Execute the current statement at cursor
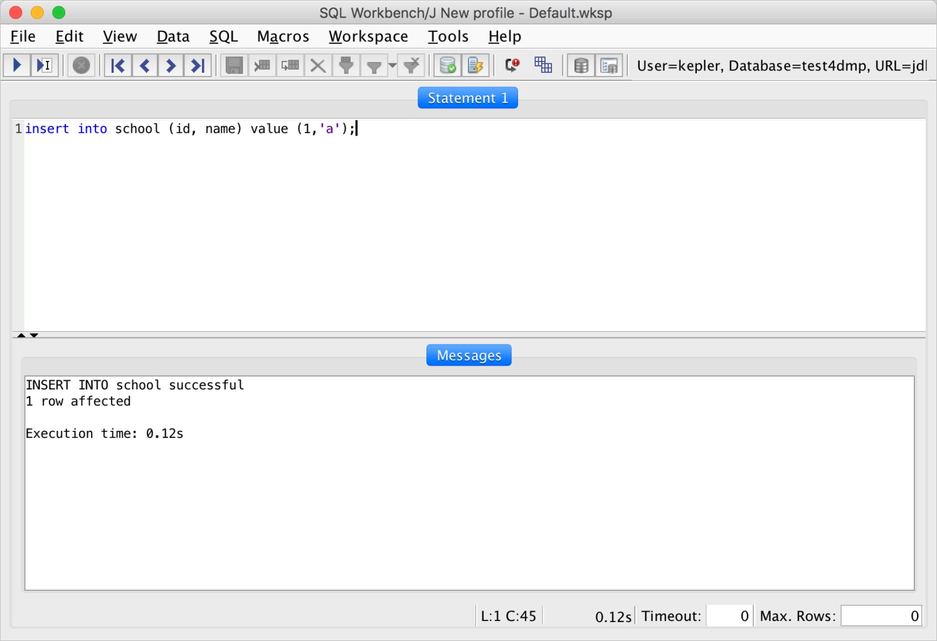 [x=44, y=65]
